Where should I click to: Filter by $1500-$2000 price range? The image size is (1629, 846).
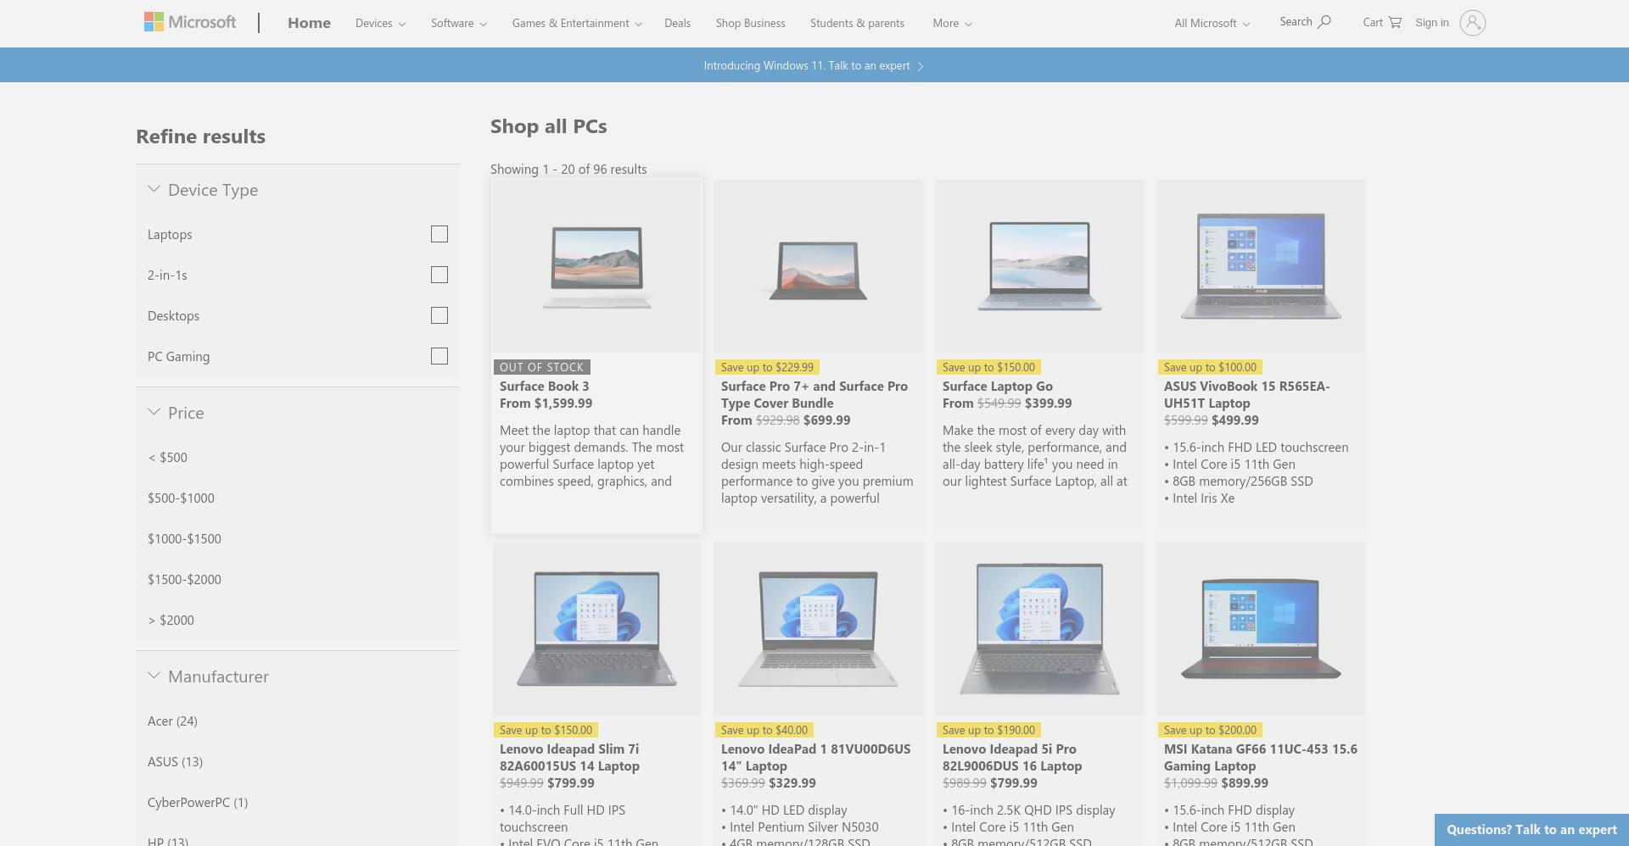pyautogui.click(x=184, y=580)
